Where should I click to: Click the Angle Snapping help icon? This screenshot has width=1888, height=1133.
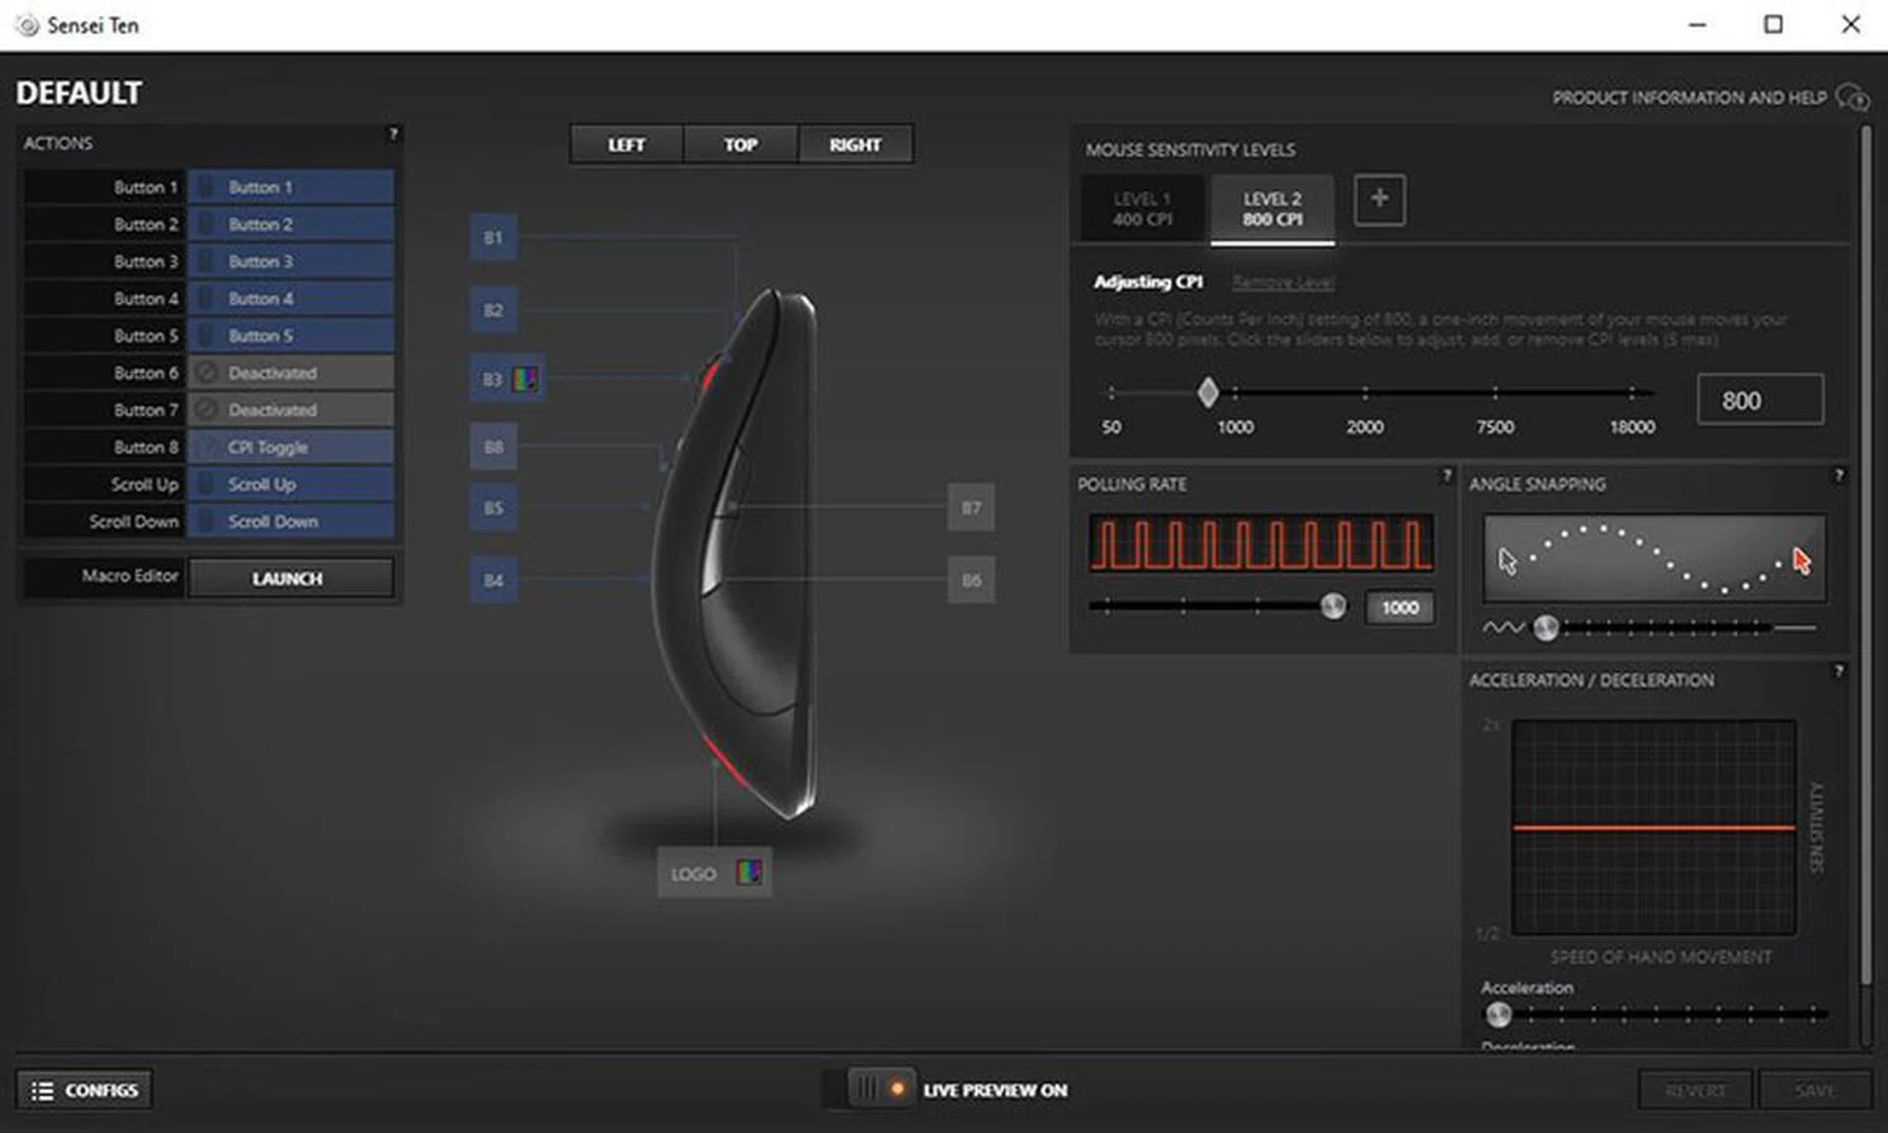1842,475
